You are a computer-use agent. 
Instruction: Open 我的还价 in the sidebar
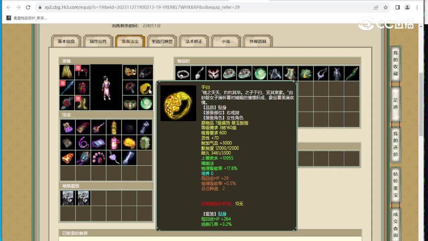[x=396, y=144]
